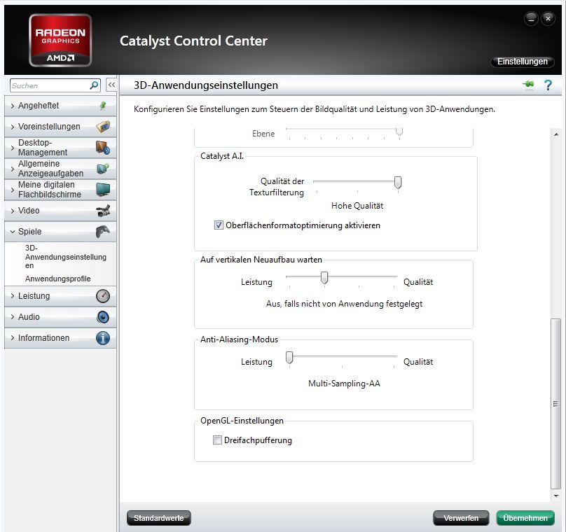The height and width of the screenshot is (532, 566).
Task: Click the Voreinstellungen preset icon
Action: (103, 127)
